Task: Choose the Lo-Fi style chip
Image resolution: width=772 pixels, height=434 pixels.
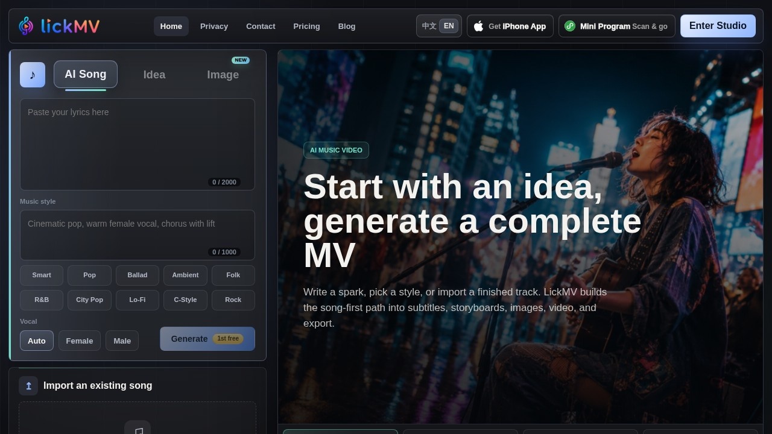Action: [138, 300]
